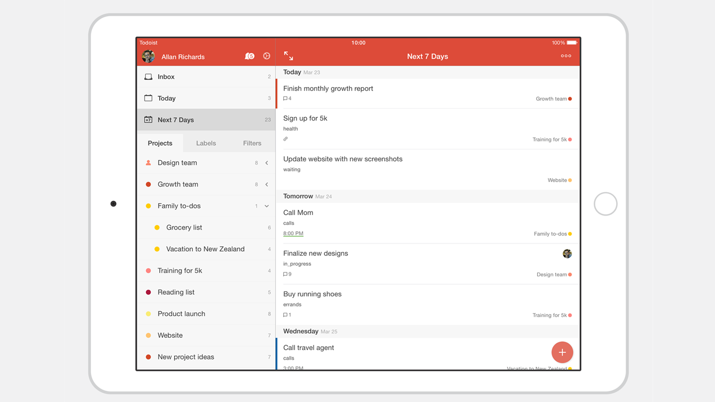Image resolution: width=715 pixels, height=402 pixels.
Task: Tap the 10:00 clock in status bar
Action: pyautogui.click(x=359, y=43)
